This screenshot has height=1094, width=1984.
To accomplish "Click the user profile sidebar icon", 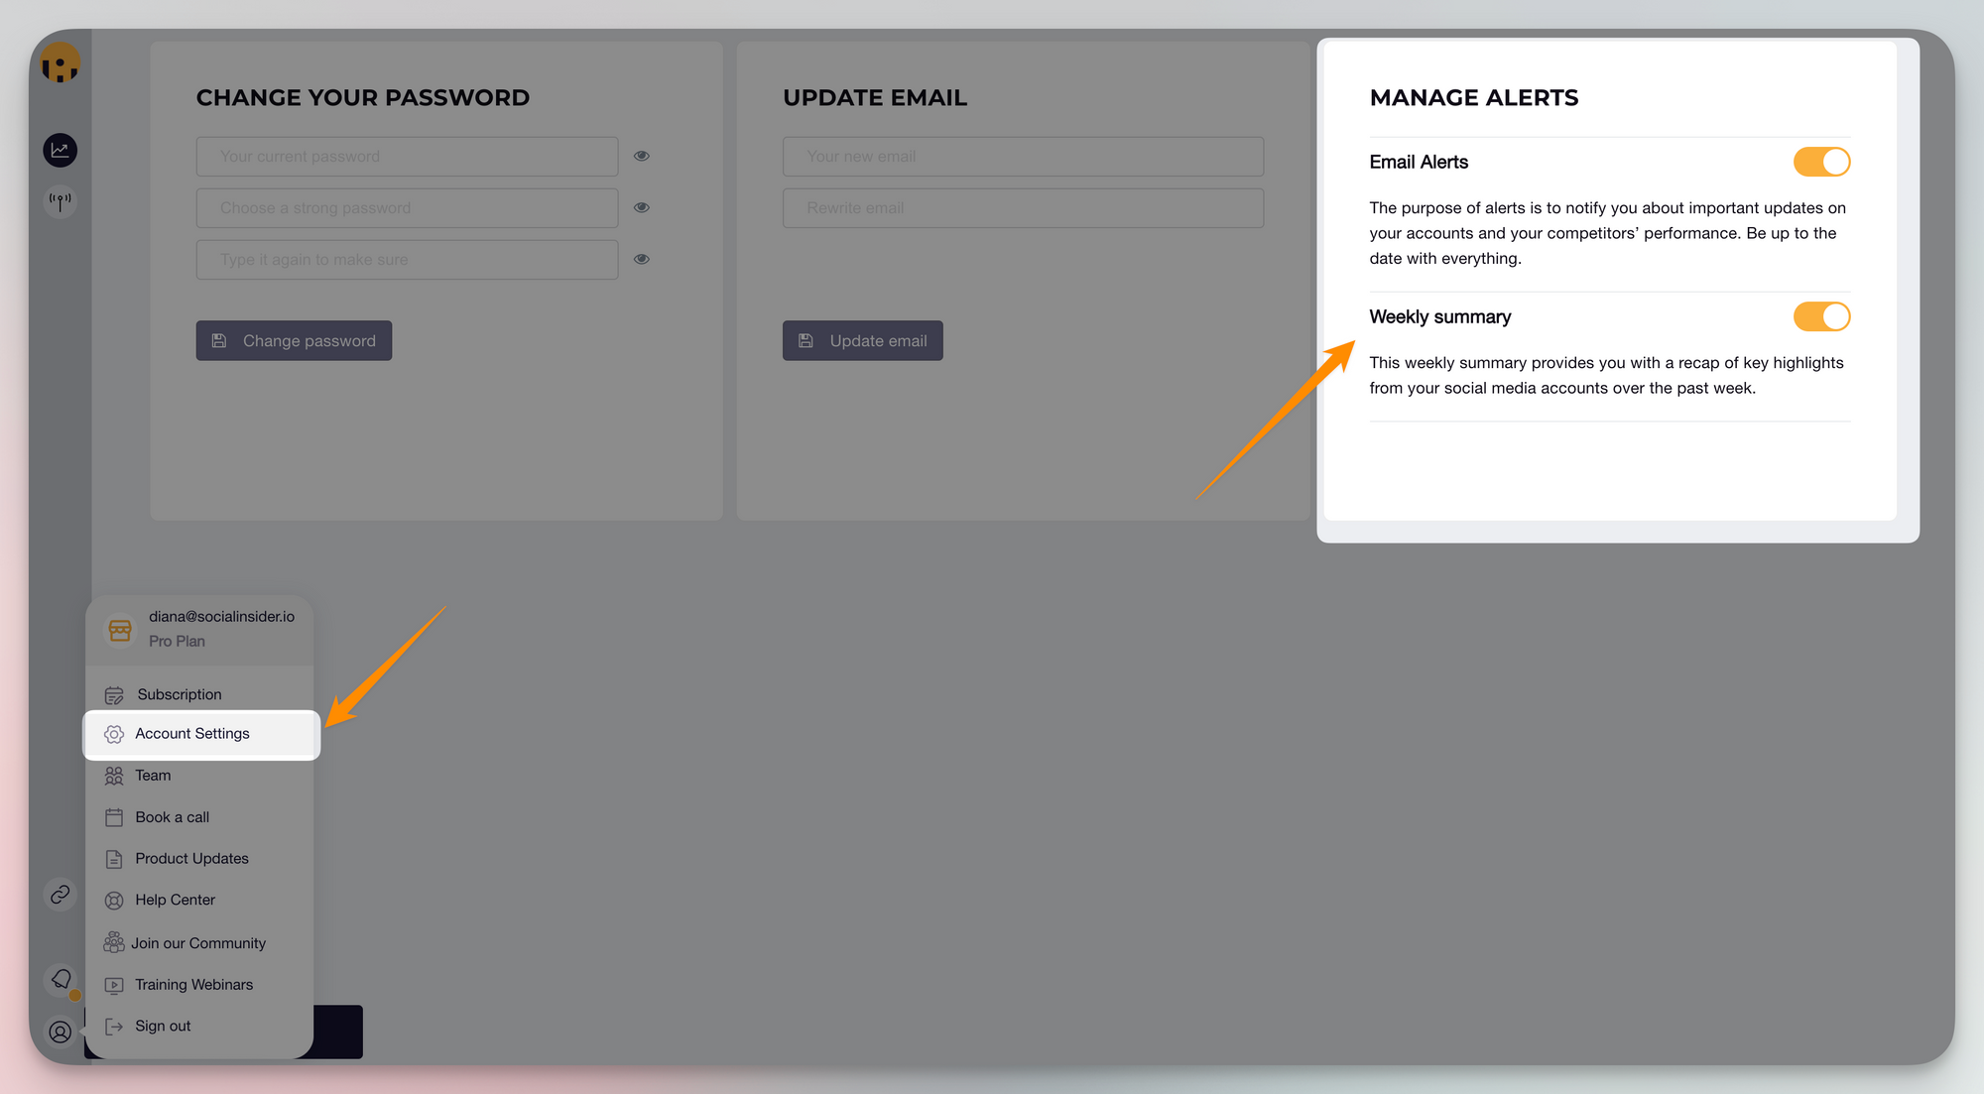I will tap(61, 1033).
